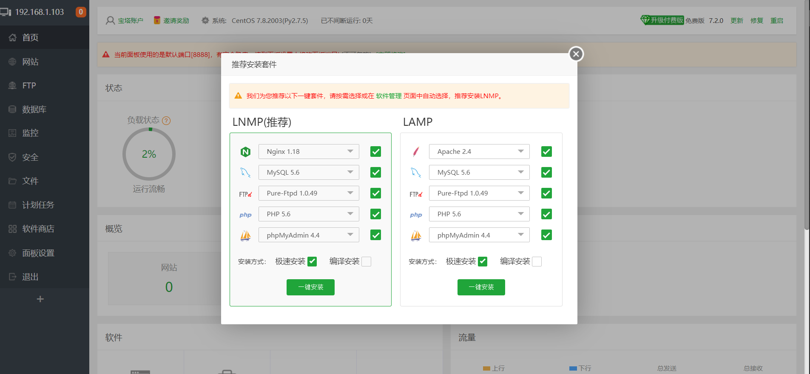Open the 宝塔账户 link
The image size is (810, 374).
pyautogui.click(x=131, y=21)
